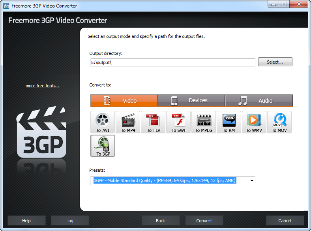Choose the To WMV format icon
The width and height of the screenshot is (311, 231).
tap(254, 122)
